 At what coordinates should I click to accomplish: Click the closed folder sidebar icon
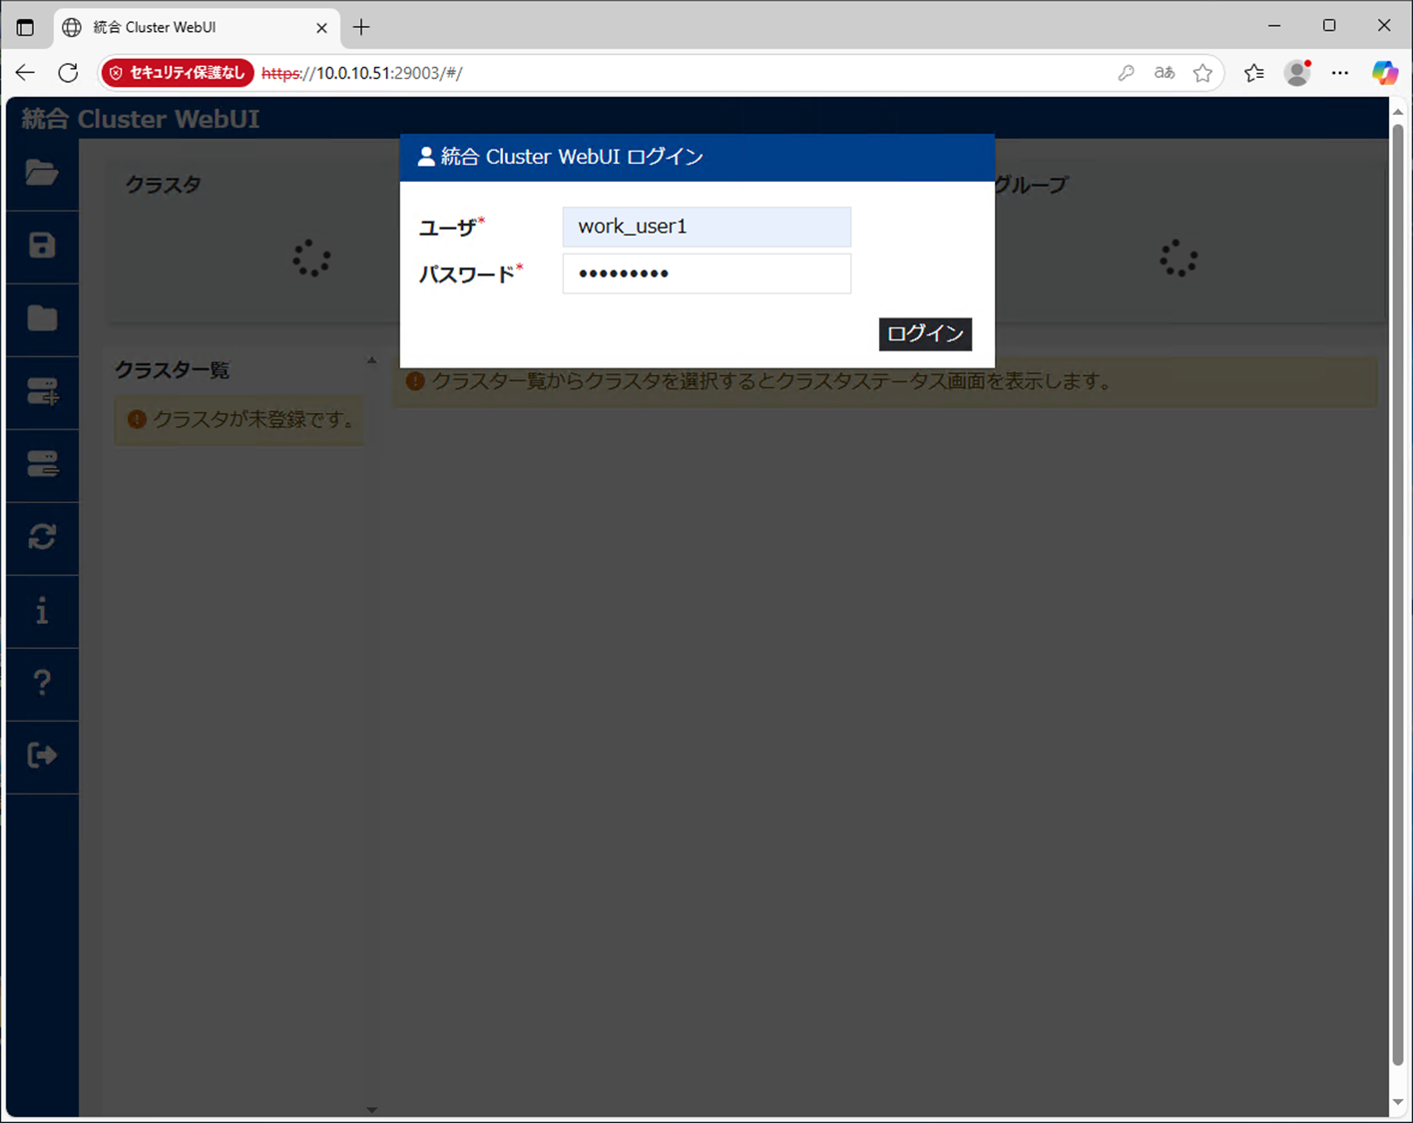pyautogui.click(x=42, y=318)
